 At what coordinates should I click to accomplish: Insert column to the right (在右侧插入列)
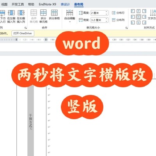click(21, 16)
